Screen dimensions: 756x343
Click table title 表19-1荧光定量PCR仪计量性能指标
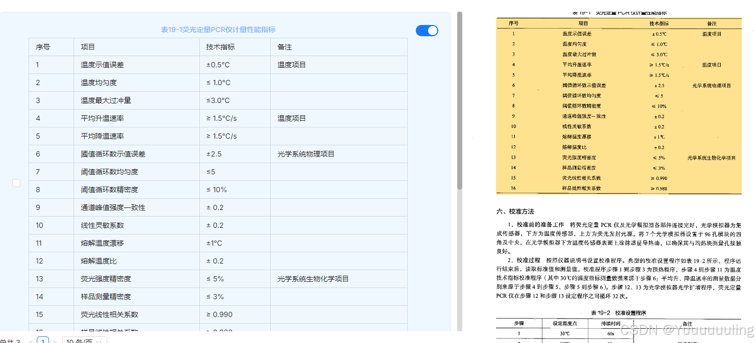click(x=218, y=30)
